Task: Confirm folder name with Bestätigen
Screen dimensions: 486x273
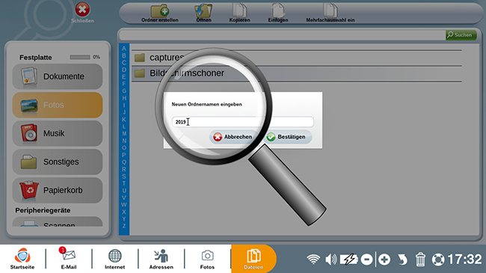Action: (x=288, y=137)
